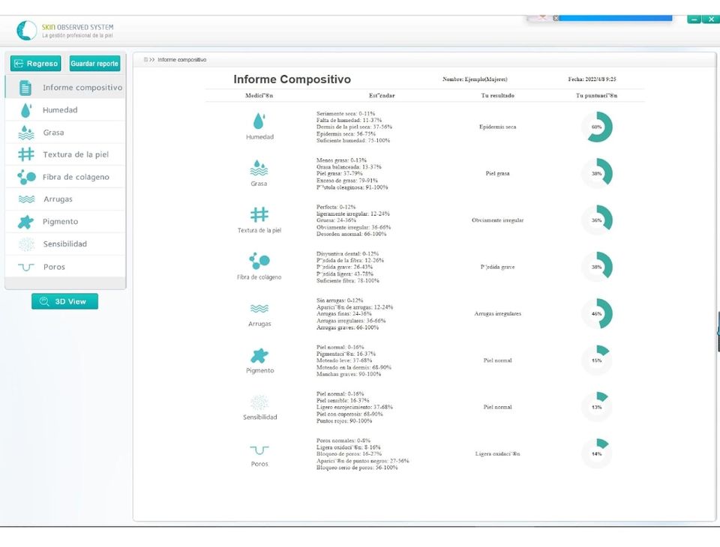Open Arrugas section in sidebar
The height and width of the screenshot is (547, 720).
pos(65,199)
